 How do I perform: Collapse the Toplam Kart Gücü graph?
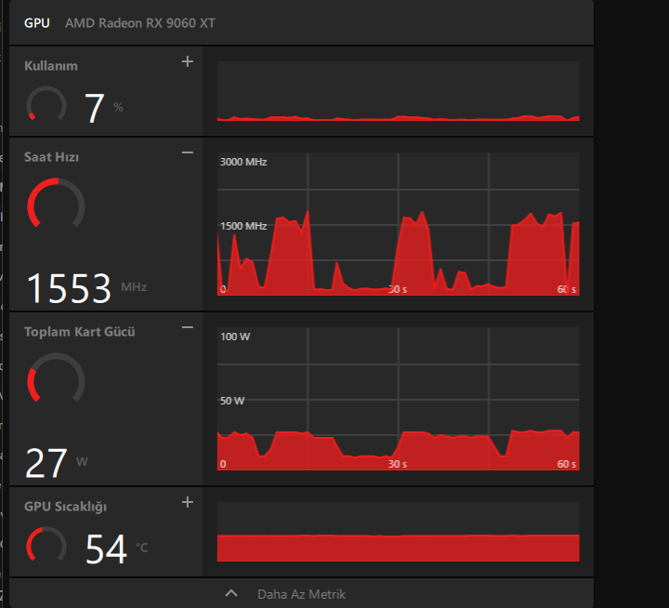point(188,327)
